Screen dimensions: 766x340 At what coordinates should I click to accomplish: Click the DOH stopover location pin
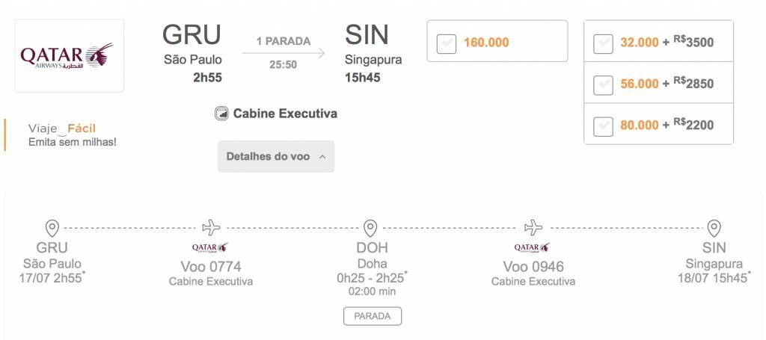[x=370, y=229]
